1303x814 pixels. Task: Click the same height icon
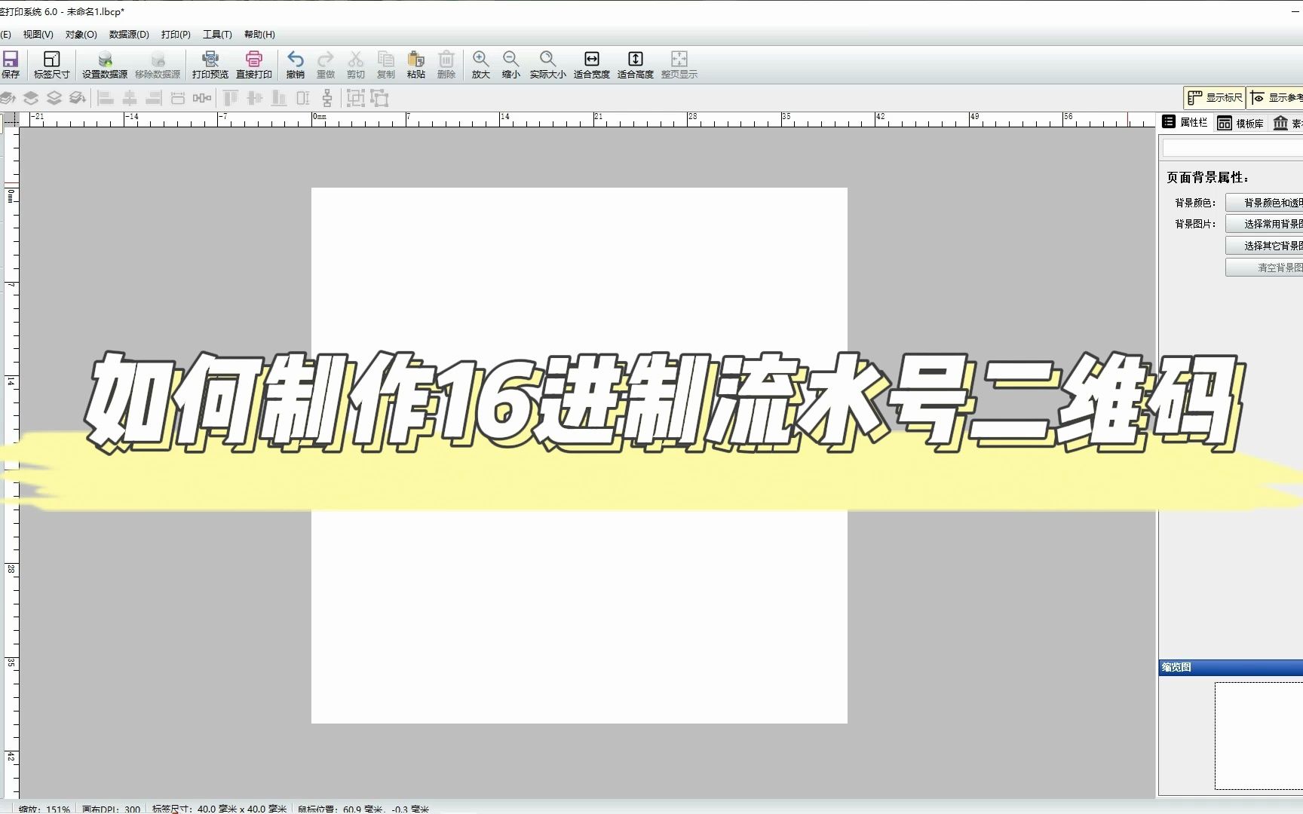tap(303, 98)
